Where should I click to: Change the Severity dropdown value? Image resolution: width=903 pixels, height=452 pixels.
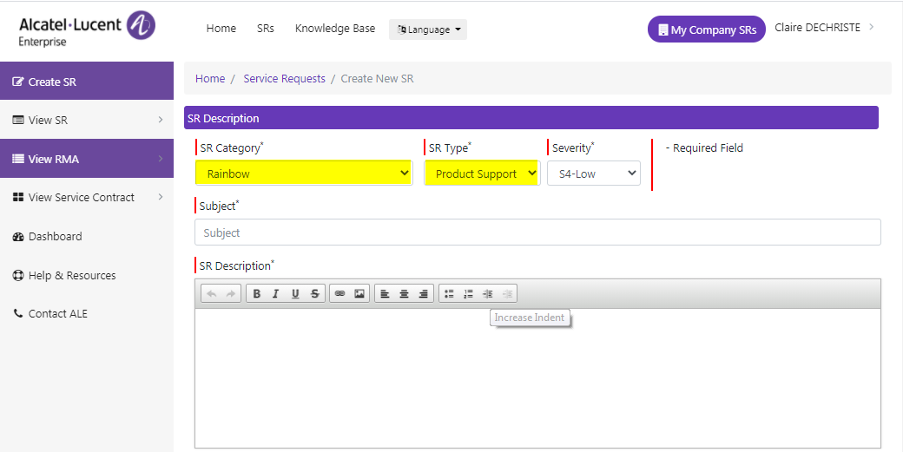coord(593,174)
